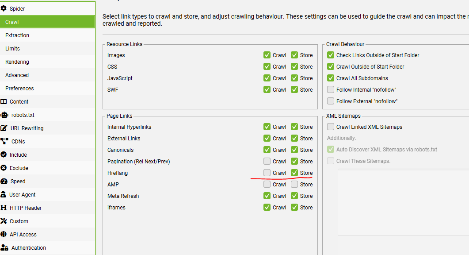This screenshot has height=255, width=469.
Task: Click the Custom tools icon
Action: coord(4,221)
